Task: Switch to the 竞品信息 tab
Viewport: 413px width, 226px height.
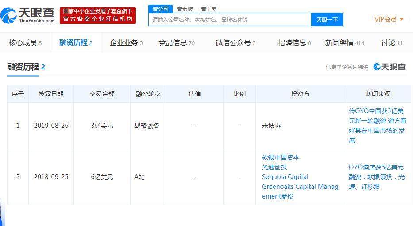Action: tap(177, 42)
